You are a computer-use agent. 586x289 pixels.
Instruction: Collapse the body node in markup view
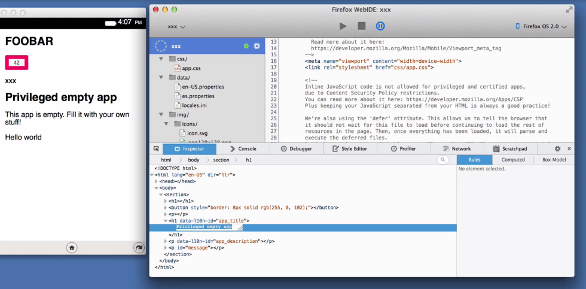[x=157, y=188]
